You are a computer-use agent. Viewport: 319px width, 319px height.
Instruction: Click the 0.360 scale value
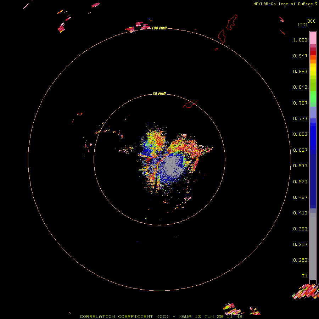(300, 229)
